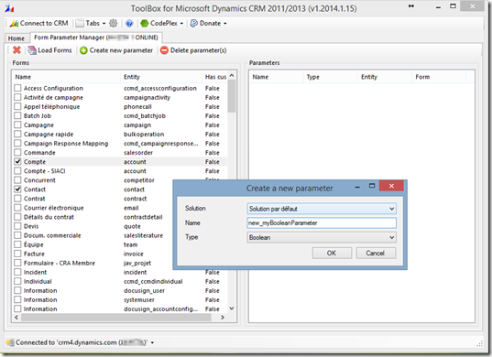Uncheck the Contact form checkbox
The image size is (492, 357).
click(18, 189)
